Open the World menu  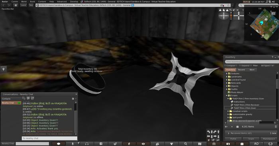[24, 2]
